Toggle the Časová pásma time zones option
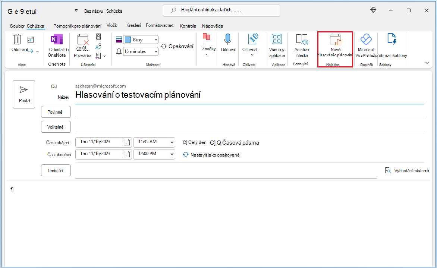The width and height of the screenshot is (437, 268). (x=235, y=143)
